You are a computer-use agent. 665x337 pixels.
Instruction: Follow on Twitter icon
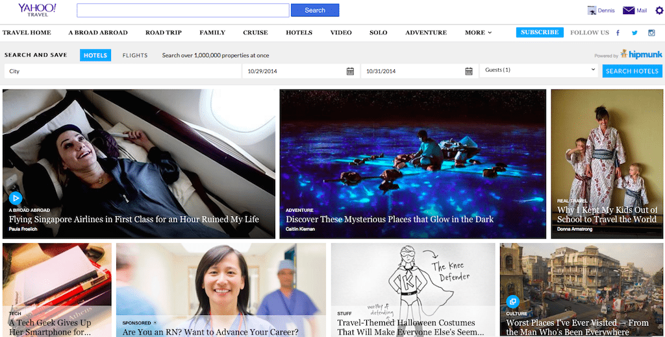click(x=634, y=32)
